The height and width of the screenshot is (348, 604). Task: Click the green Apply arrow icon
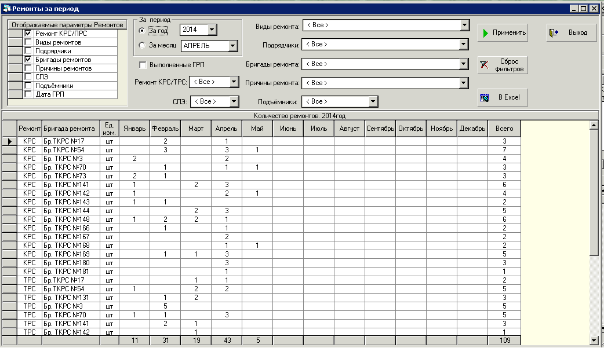tap(485, 33)
